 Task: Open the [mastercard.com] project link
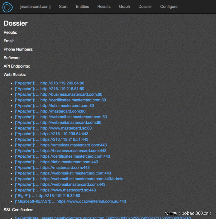35,7
